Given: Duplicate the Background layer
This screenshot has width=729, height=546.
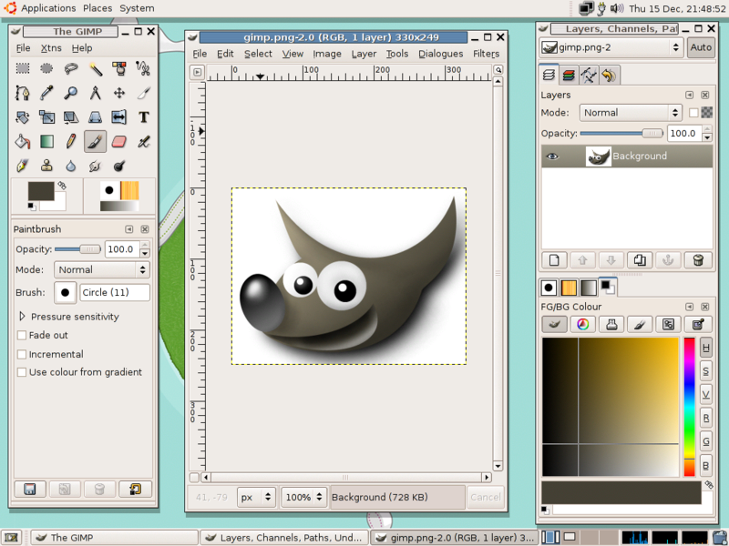Looking at the screenshot, I should pos(640,260).
